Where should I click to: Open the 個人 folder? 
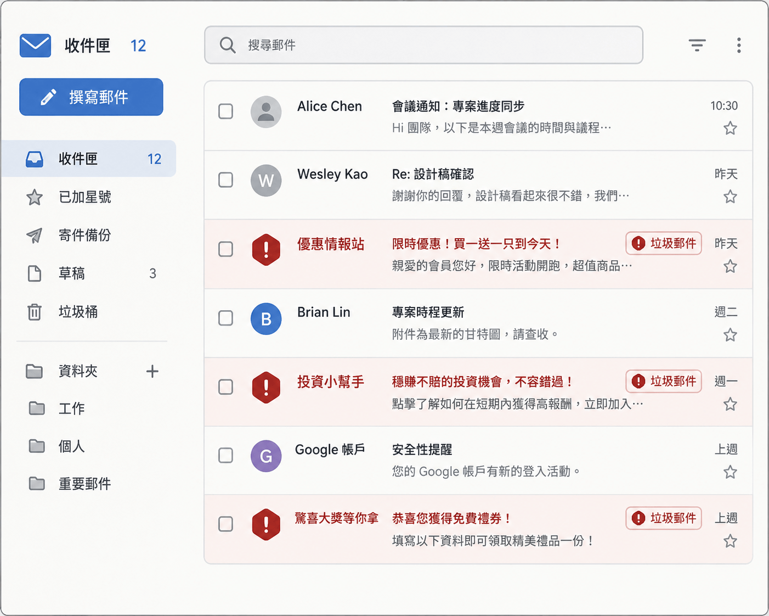coord(71,446)
